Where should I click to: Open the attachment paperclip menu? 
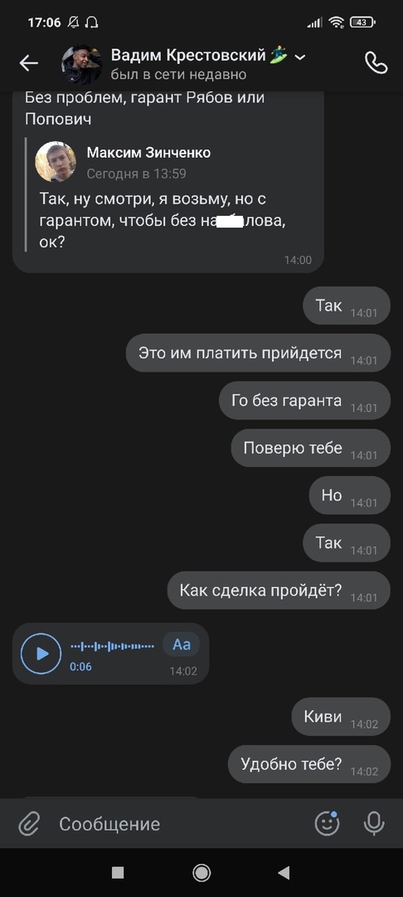point(28,824)
